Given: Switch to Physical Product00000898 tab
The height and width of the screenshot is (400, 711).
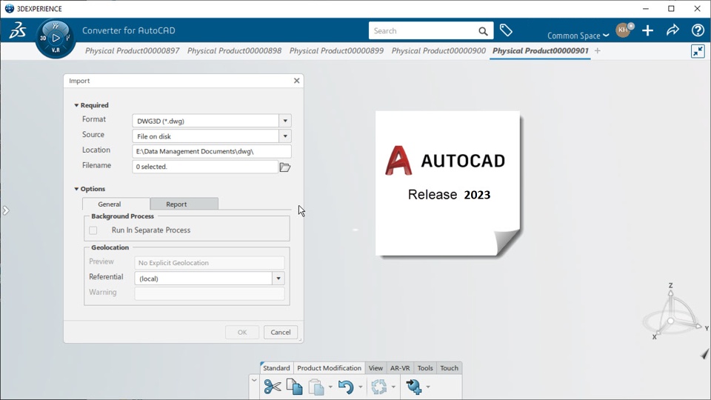Looking at the screenshot, I should 235,51.
